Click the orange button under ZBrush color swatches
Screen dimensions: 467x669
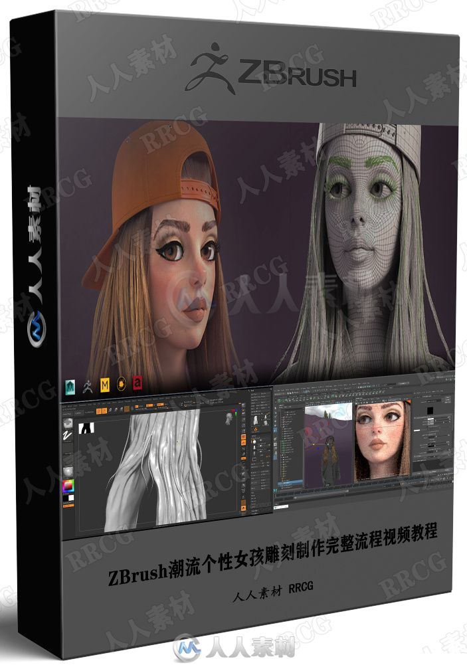pos(68,505)
